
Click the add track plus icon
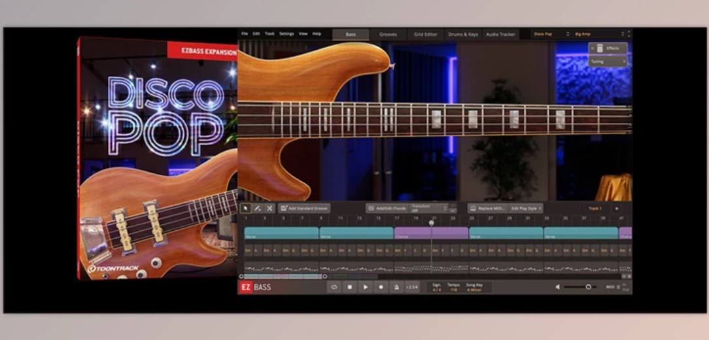(x=616, y=208)
